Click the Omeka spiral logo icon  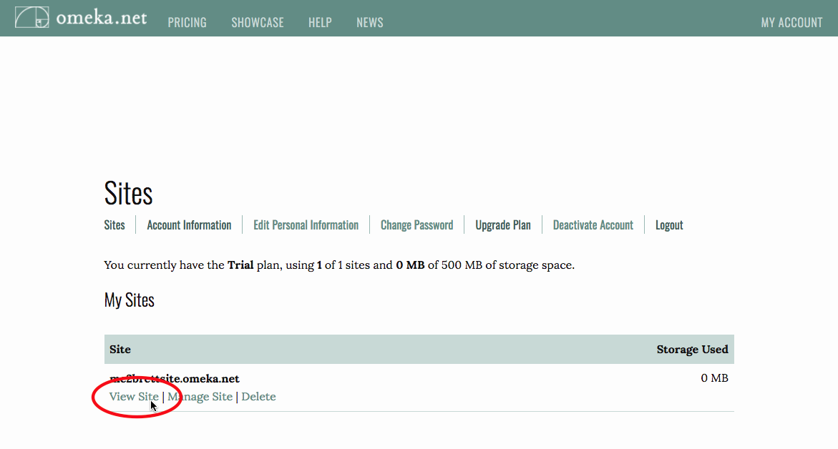pos(32,18)
